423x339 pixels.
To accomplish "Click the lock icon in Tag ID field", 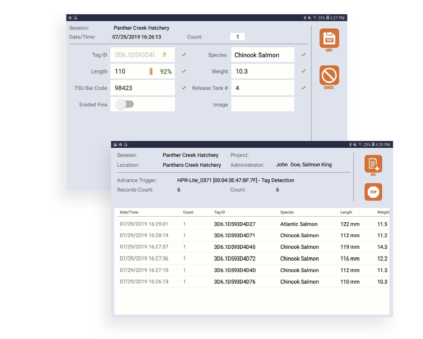I will [164, 55].
